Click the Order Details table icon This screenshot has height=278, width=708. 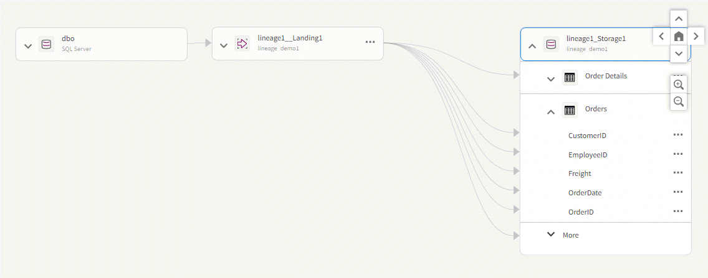[569, 78]
